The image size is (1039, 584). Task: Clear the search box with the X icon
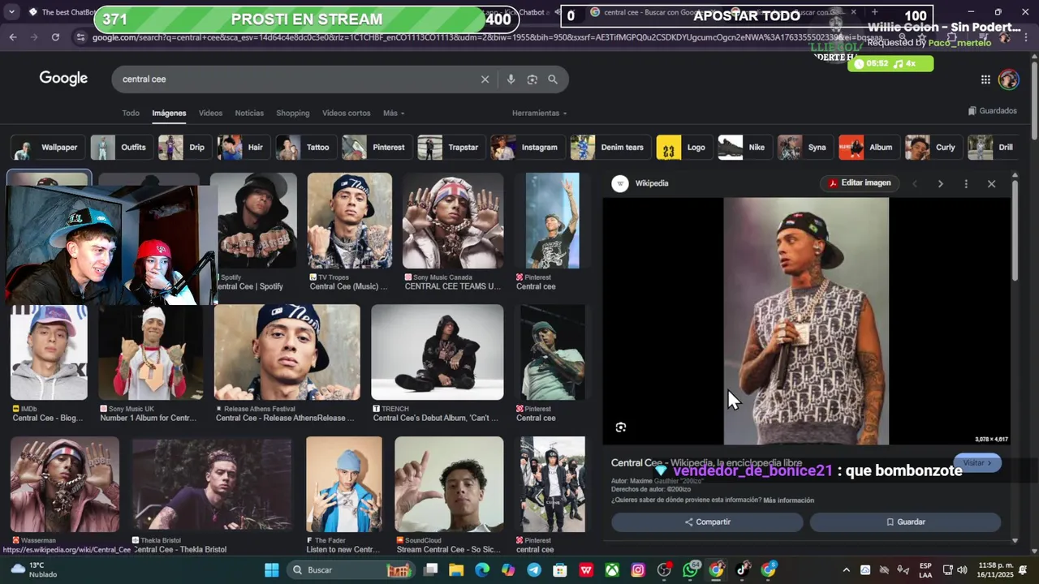[x=485, y=79]
